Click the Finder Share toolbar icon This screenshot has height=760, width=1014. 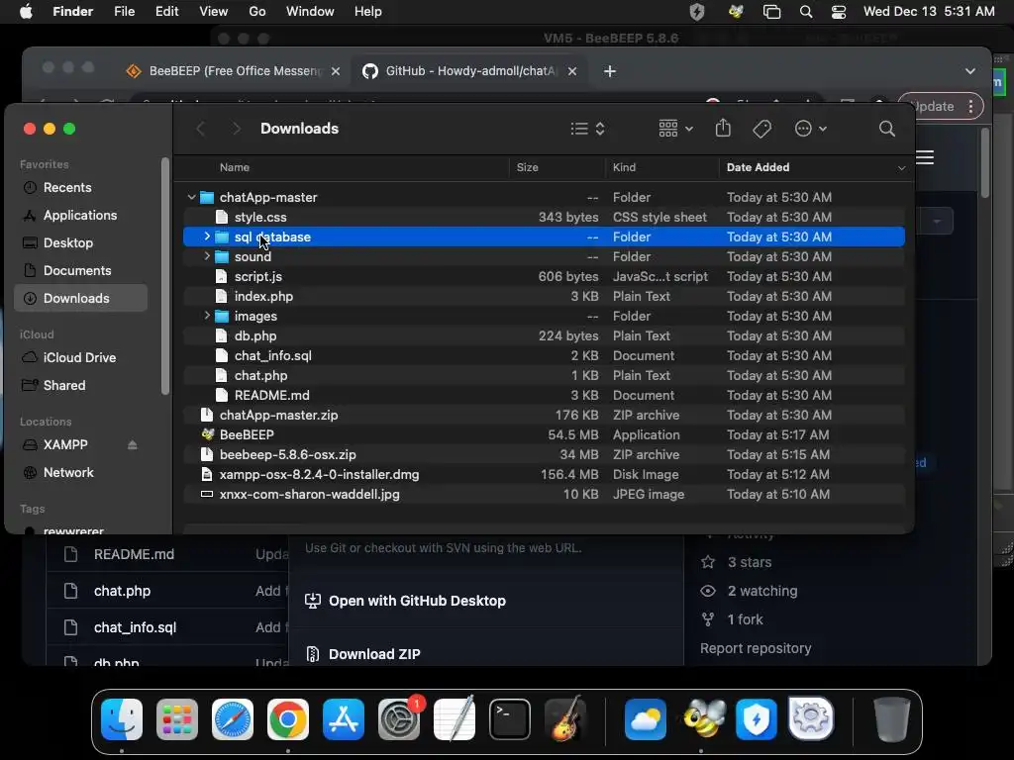click(x=723, y=128)
